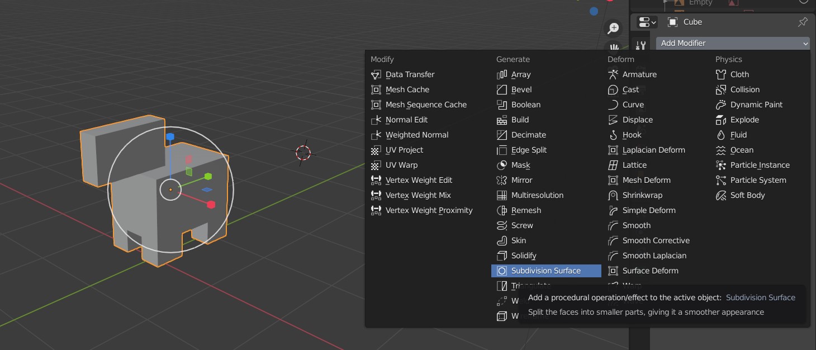Click the Cube object name

click(x=692, y=22)
